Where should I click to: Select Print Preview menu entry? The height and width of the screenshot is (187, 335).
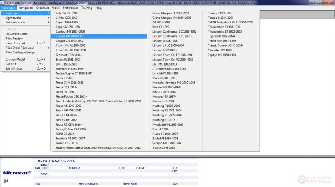(x=26, y=38)
